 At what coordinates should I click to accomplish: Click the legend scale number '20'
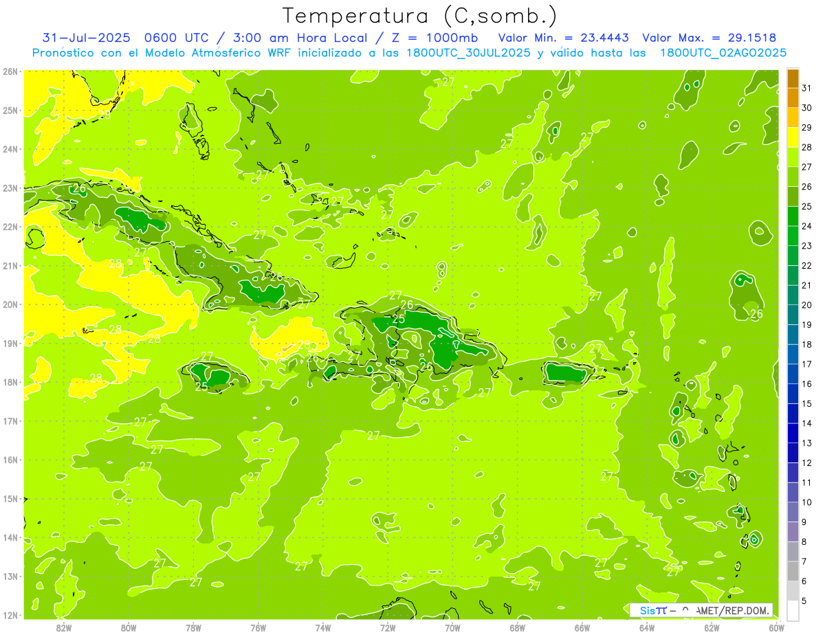tap(807, 305)
